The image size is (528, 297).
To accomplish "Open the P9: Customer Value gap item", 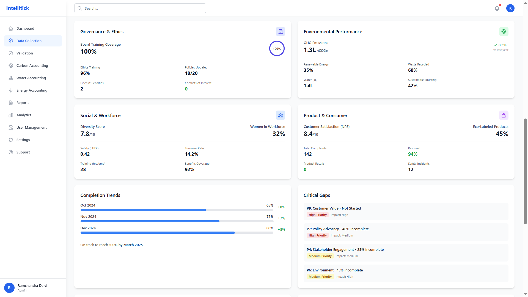I will (406, 211).
